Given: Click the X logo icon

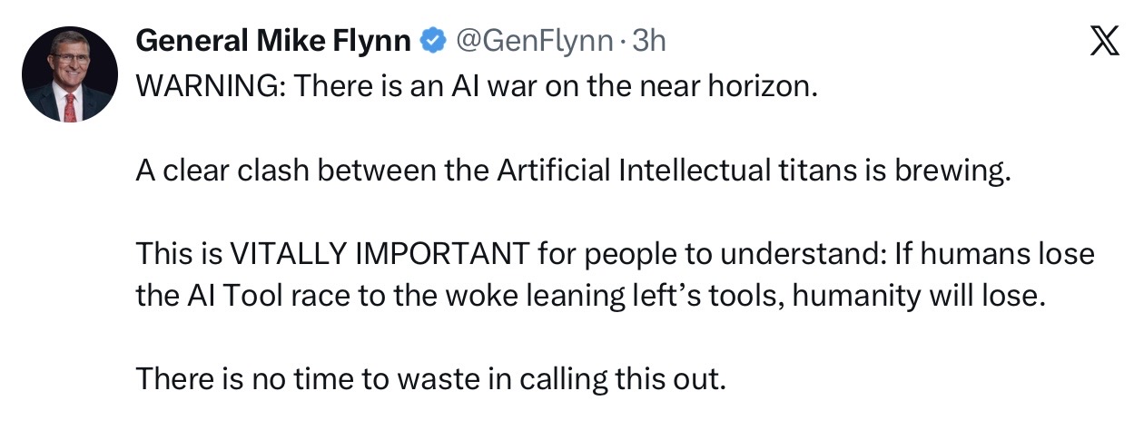Looking at the screenshot, I should pos(1103,43).
